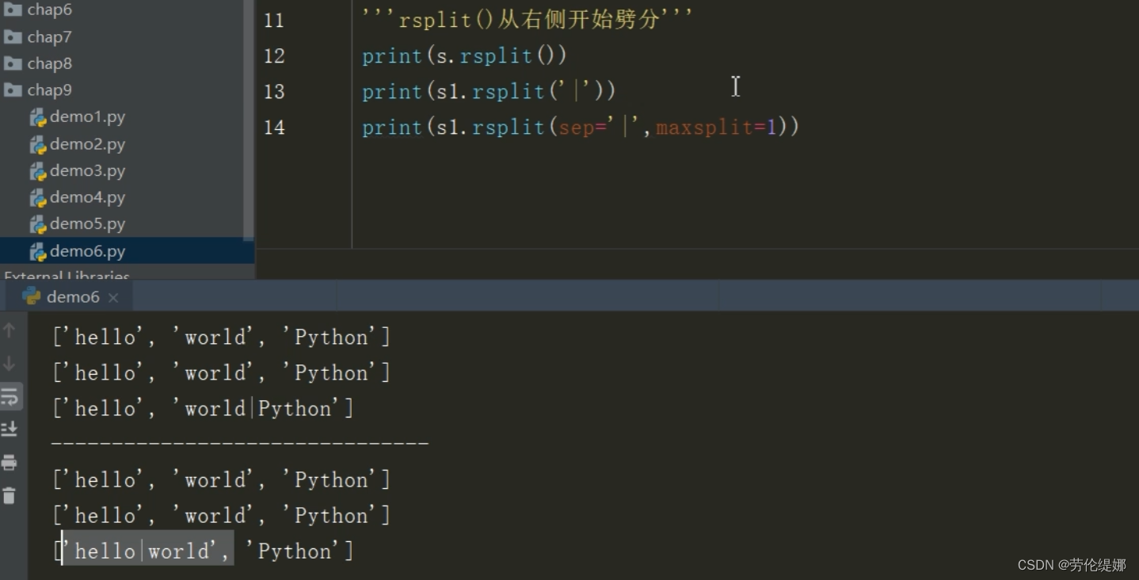This screenshot has width=1139, height=580.
Task: Click first output line in console
Action: (x=222, y=338)
